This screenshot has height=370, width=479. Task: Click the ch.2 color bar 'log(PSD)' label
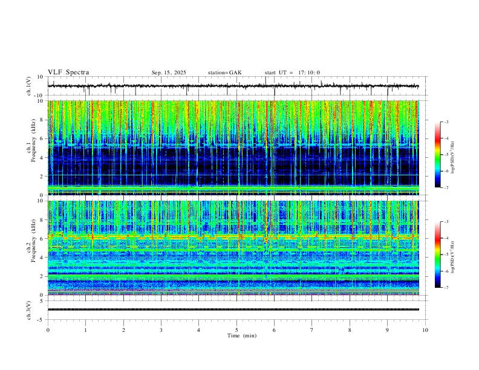[x=453, y=258]
